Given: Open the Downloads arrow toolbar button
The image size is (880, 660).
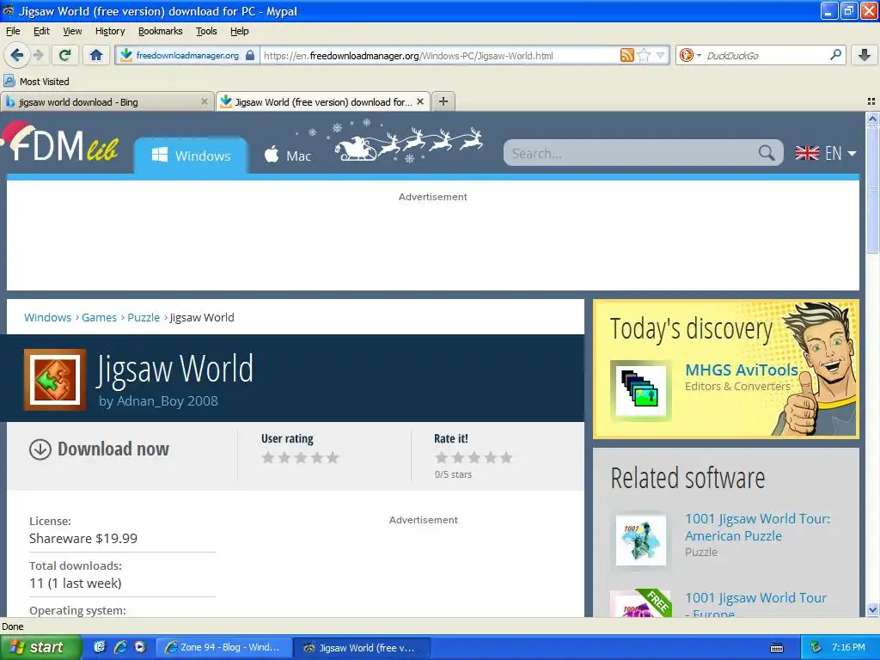Looking at the screenshot, I should (x=865, y=55).
